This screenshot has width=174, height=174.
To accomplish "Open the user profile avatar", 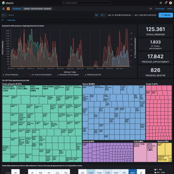I will point(171,3).
